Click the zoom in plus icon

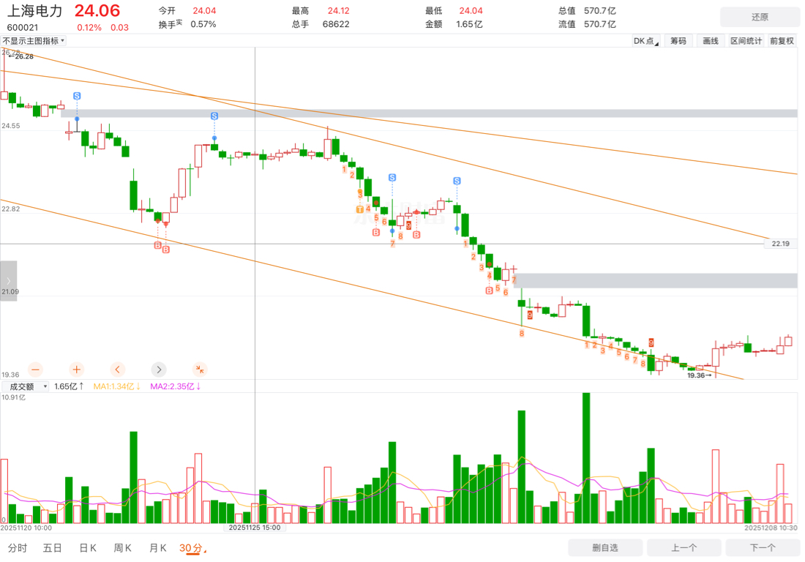77,370
